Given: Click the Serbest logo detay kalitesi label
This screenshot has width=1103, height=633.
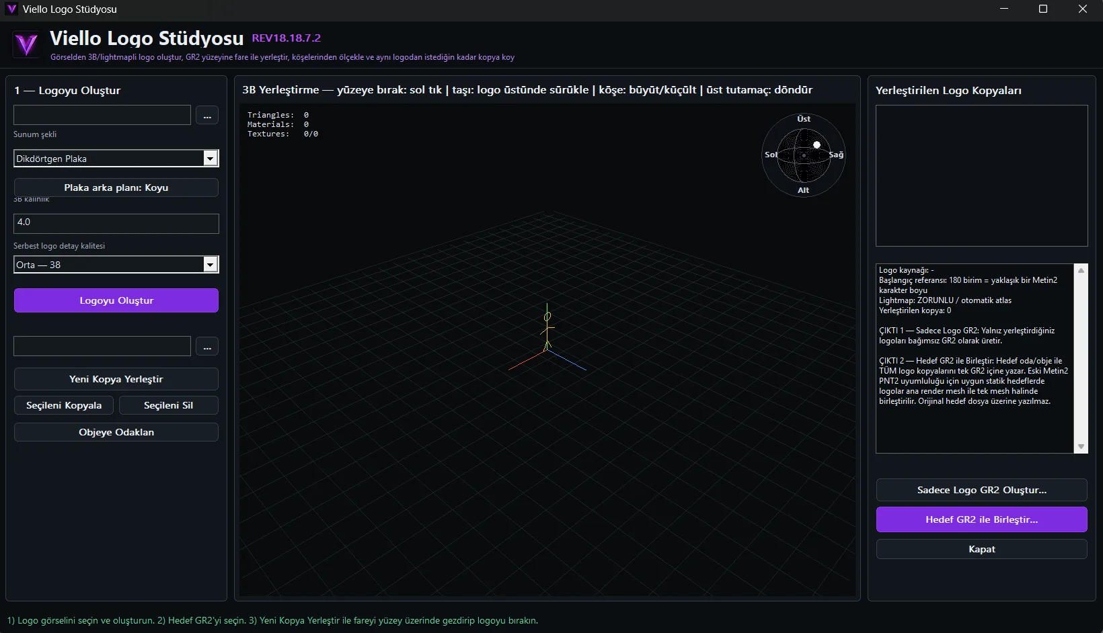Looking at the screenshot, I should click(59, 246).
